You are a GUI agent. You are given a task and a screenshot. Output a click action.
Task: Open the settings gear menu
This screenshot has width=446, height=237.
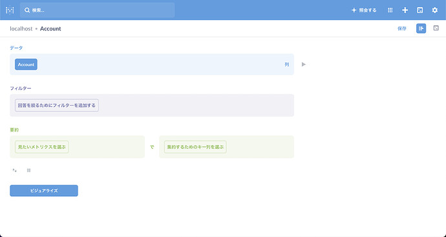coord(434,10)
